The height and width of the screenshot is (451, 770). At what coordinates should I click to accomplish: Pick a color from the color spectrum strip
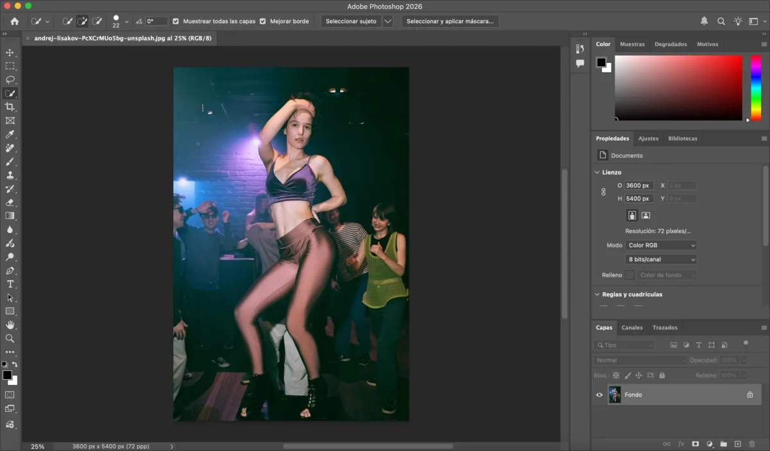755,89
